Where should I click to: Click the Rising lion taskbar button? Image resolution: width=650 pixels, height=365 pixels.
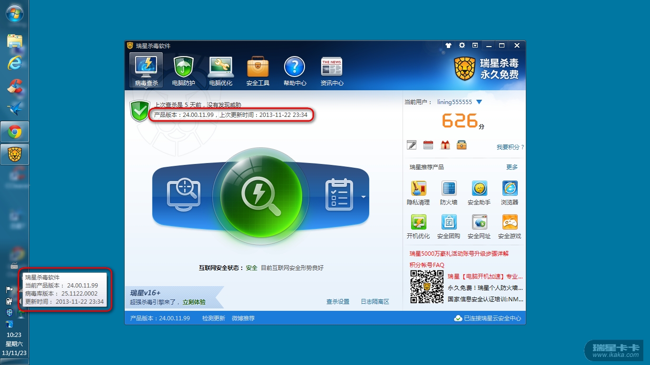click(15, 154)
